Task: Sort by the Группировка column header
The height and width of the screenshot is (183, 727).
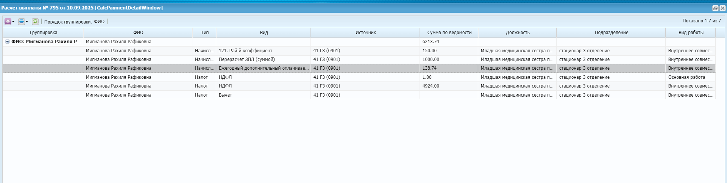Action: click(43, 33)
